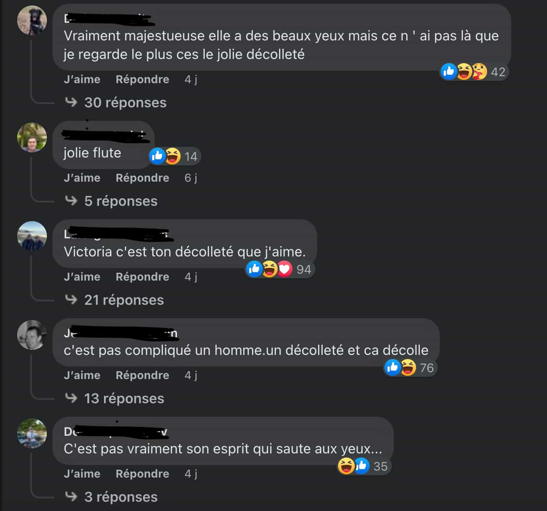
Task: Open the 94 reactions count list
Action: pos(304,269)
